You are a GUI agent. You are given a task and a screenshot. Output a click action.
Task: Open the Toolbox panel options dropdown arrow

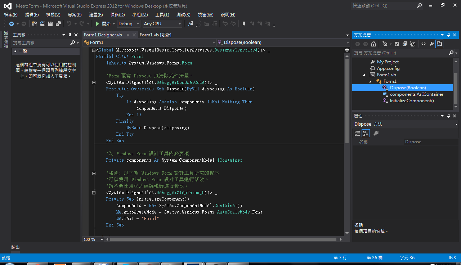pyautogui.click(x=64, y=35)
